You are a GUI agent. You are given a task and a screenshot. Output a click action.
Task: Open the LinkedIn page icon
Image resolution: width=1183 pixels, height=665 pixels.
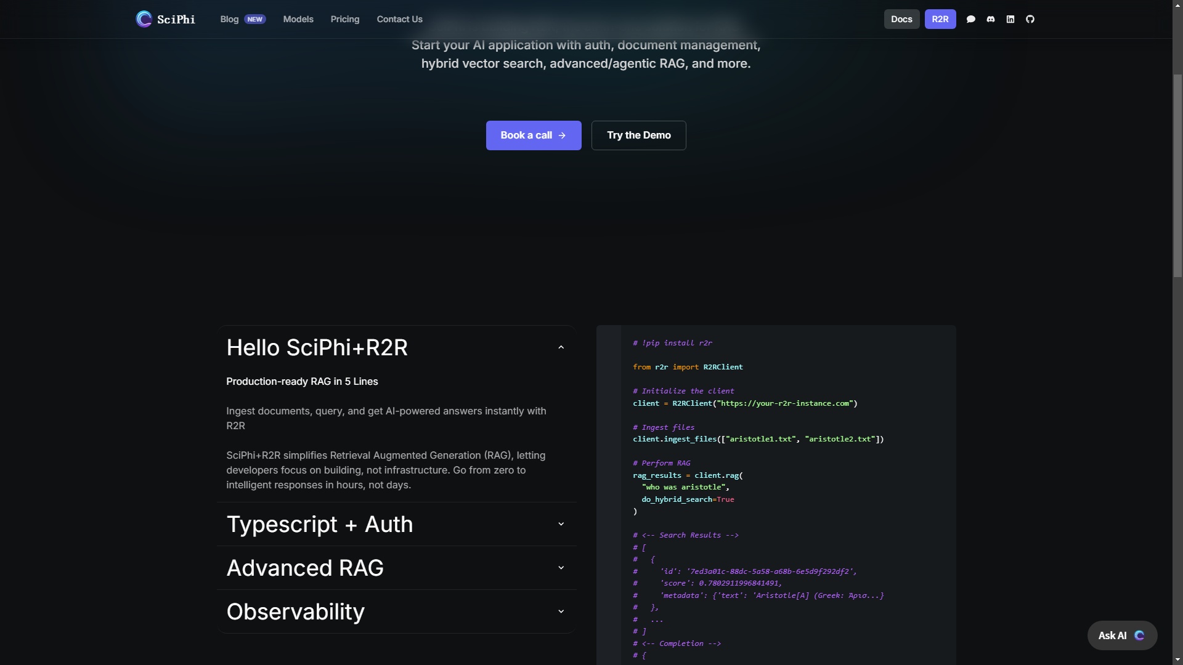coord(1010,19)
